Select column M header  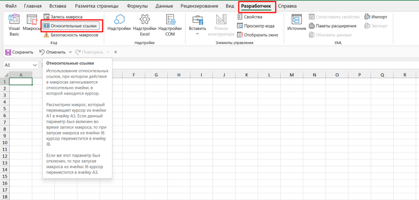click(x=291, y=75)
